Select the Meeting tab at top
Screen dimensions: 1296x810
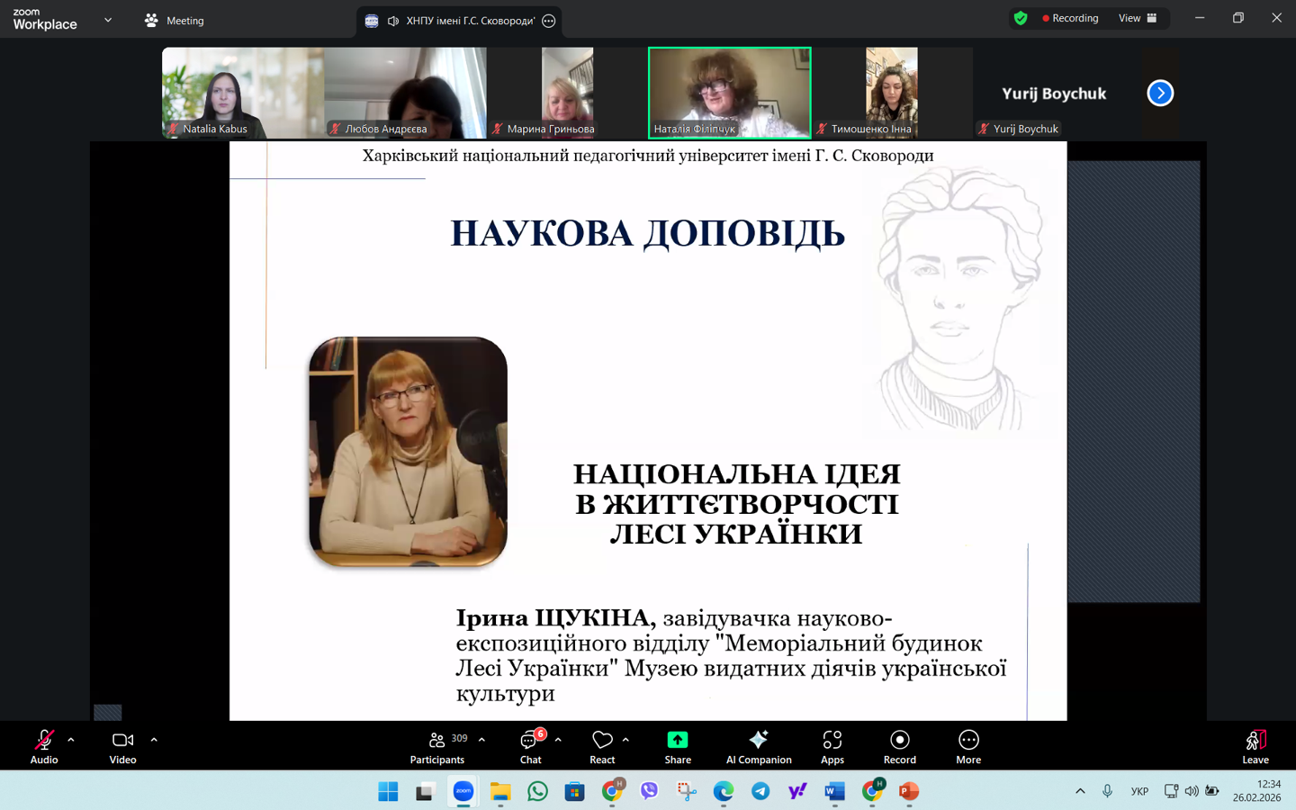(175, 20)
